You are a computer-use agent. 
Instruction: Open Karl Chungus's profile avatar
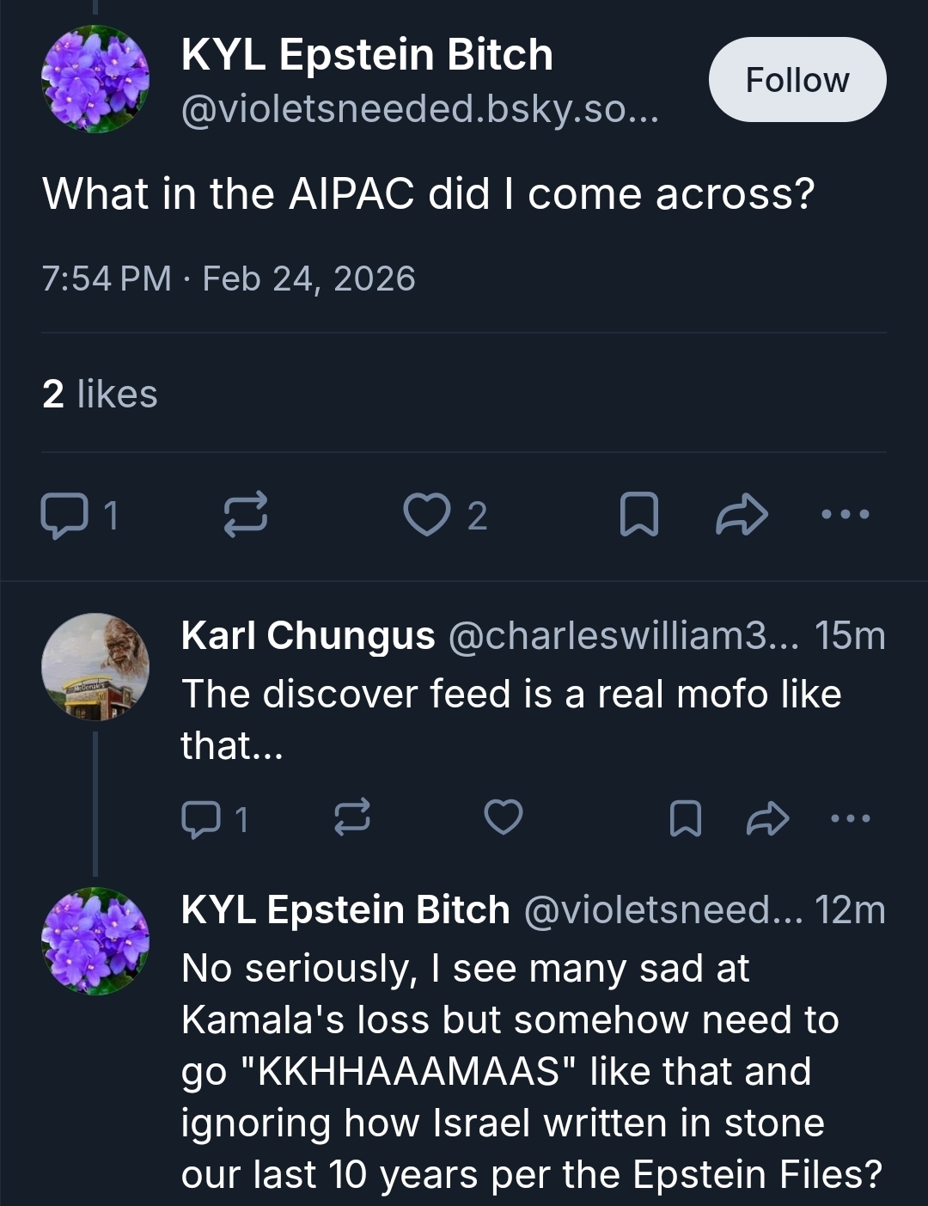point(95,666)
